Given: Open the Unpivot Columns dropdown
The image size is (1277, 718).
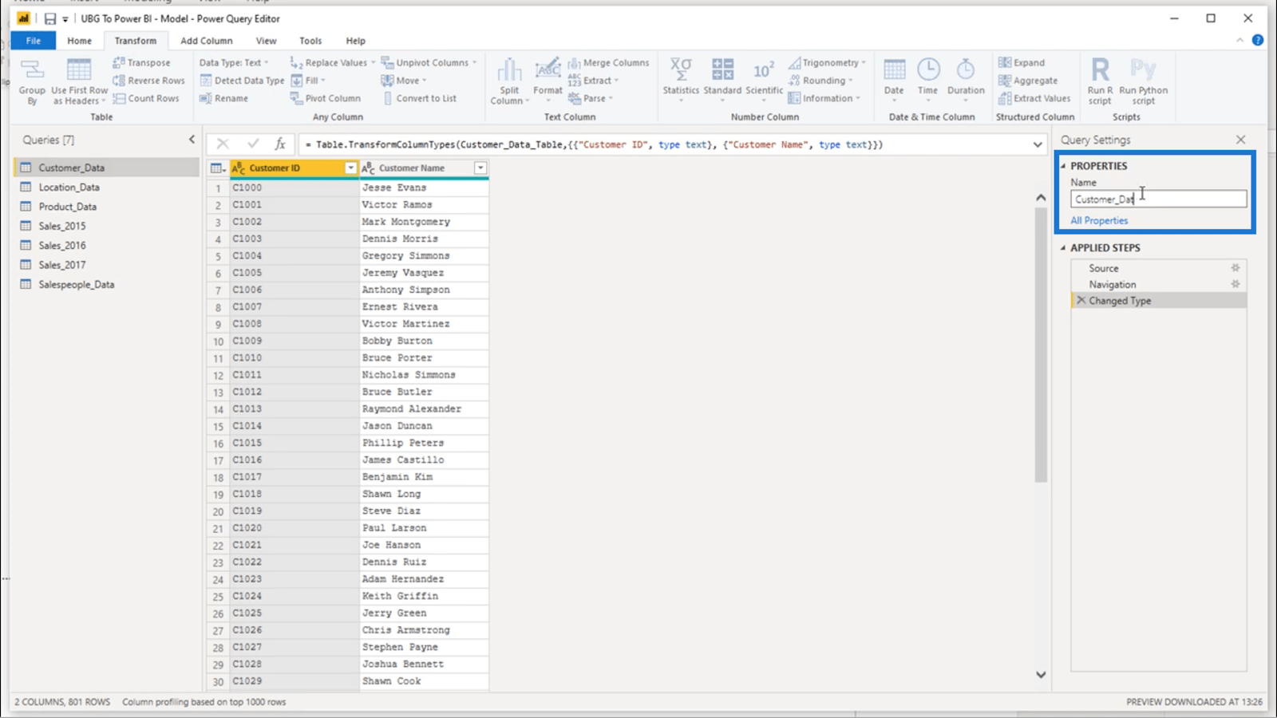Looking at the screenshot, I should coord(429,62).
